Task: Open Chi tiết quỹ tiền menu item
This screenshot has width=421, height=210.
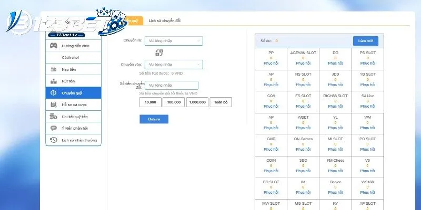Action: pyautogui.click(x=73, y=117)
